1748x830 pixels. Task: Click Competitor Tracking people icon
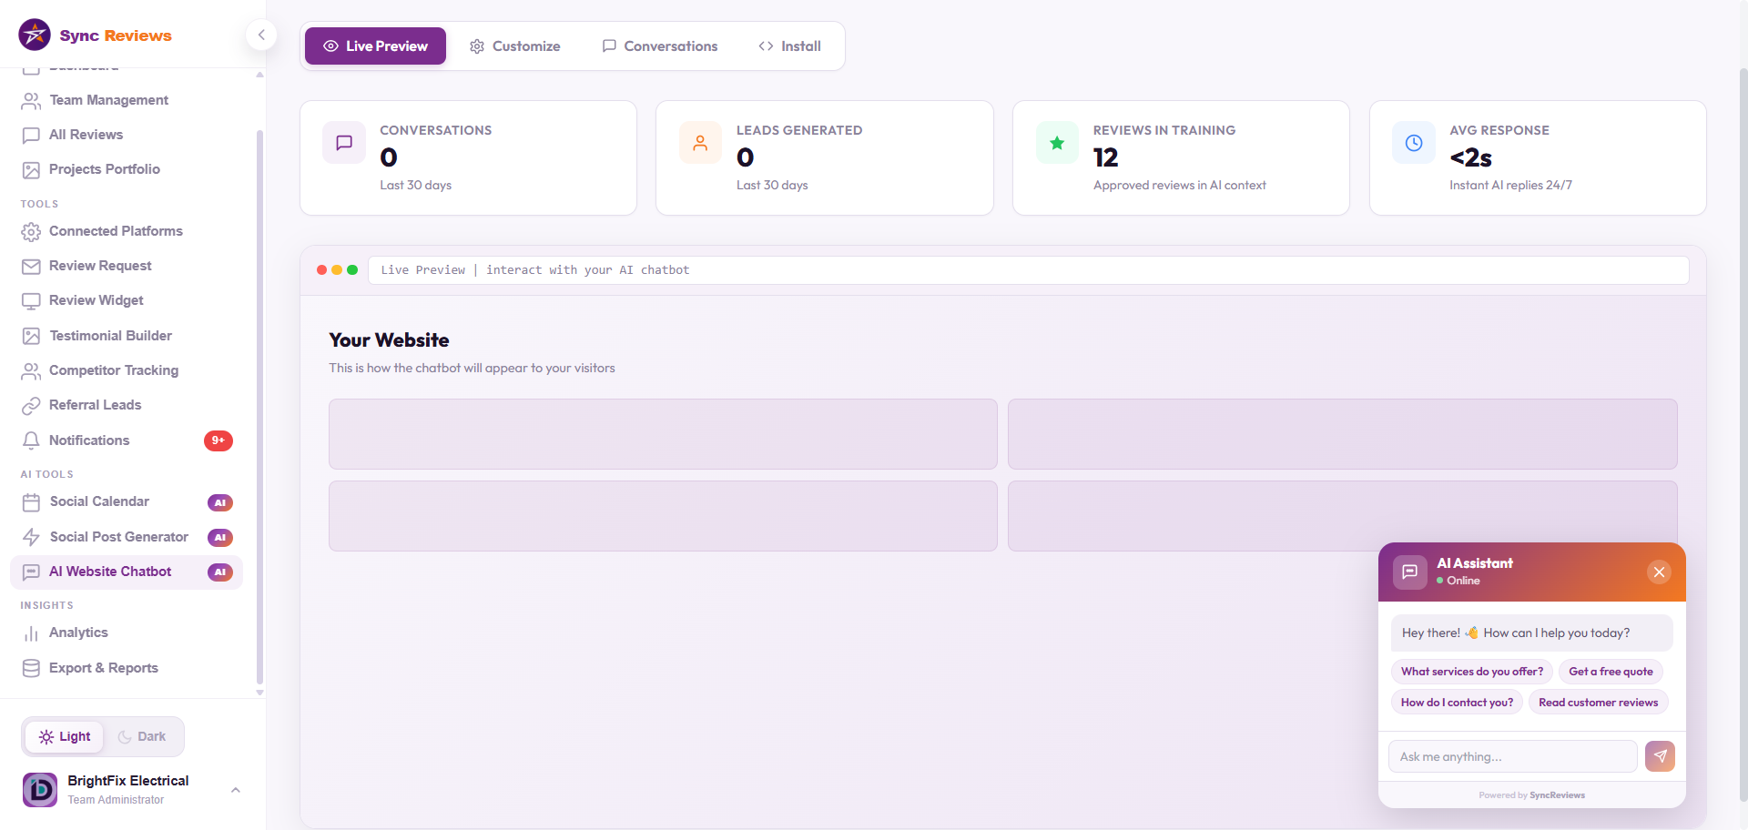pyautogui.click(x=31, y=370)
